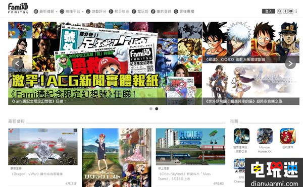Go to the 遊戲評分 section
303x187 pixels.
(99, 12)
